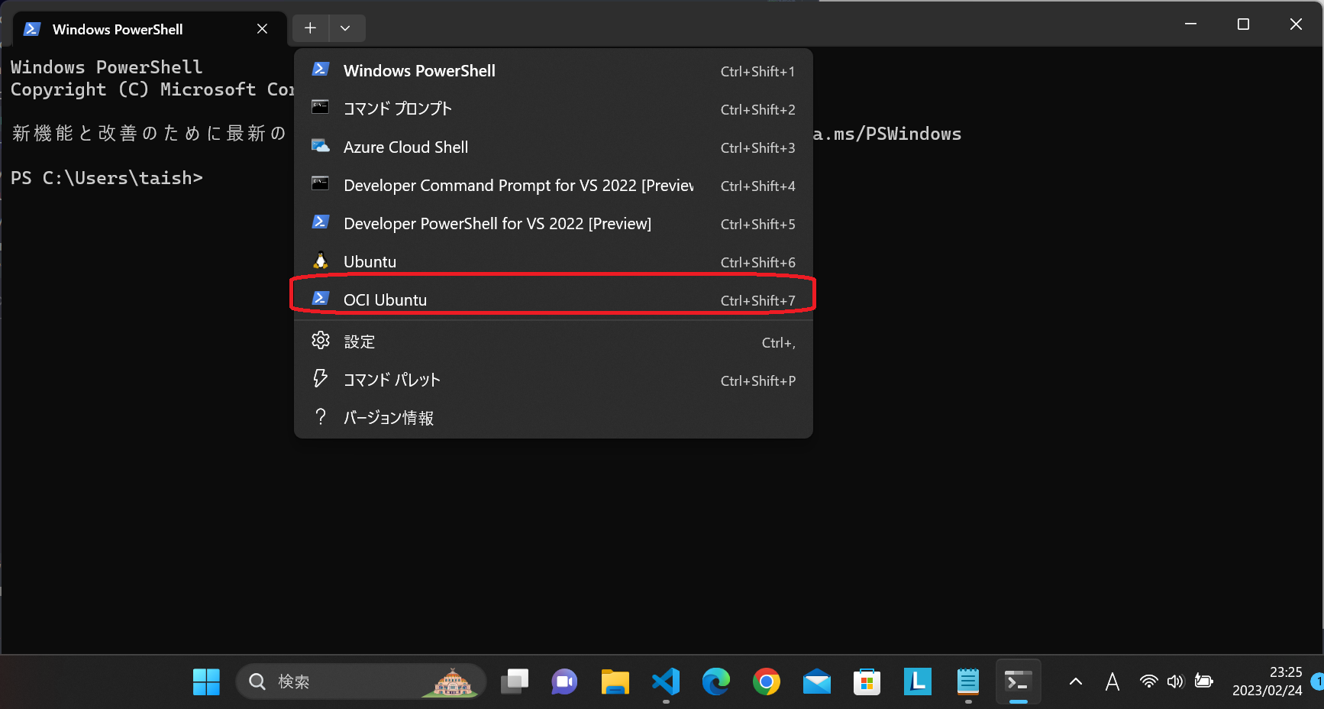The height and width of the screenshot is (709, 1324).
Task: Open the Chat taskbar icon
Action: pos(564,681)
